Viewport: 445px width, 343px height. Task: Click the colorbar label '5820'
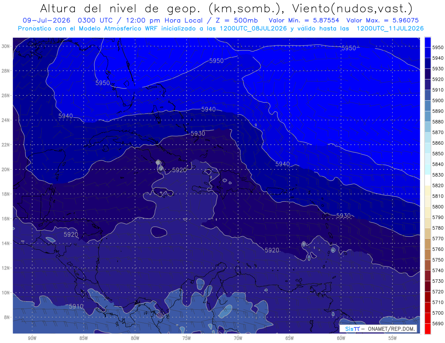(438, 185)
